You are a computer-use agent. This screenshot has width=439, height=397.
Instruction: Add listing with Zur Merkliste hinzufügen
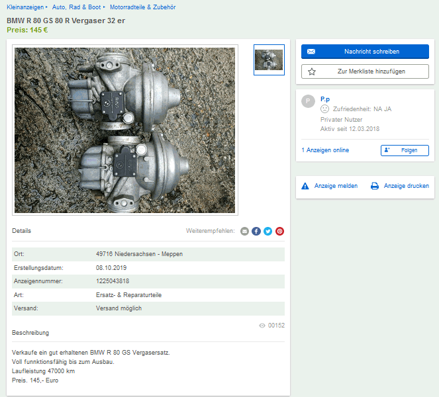[365, 71]
